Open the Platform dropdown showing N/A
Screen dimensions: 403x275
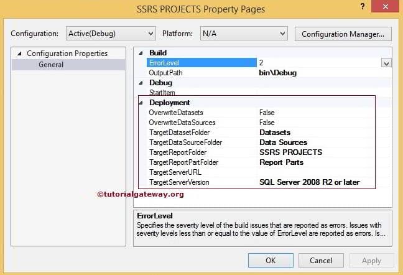click(x=244, y=34)
